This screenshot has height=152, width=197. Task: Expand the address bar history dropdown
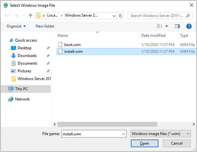click(114, 16)
